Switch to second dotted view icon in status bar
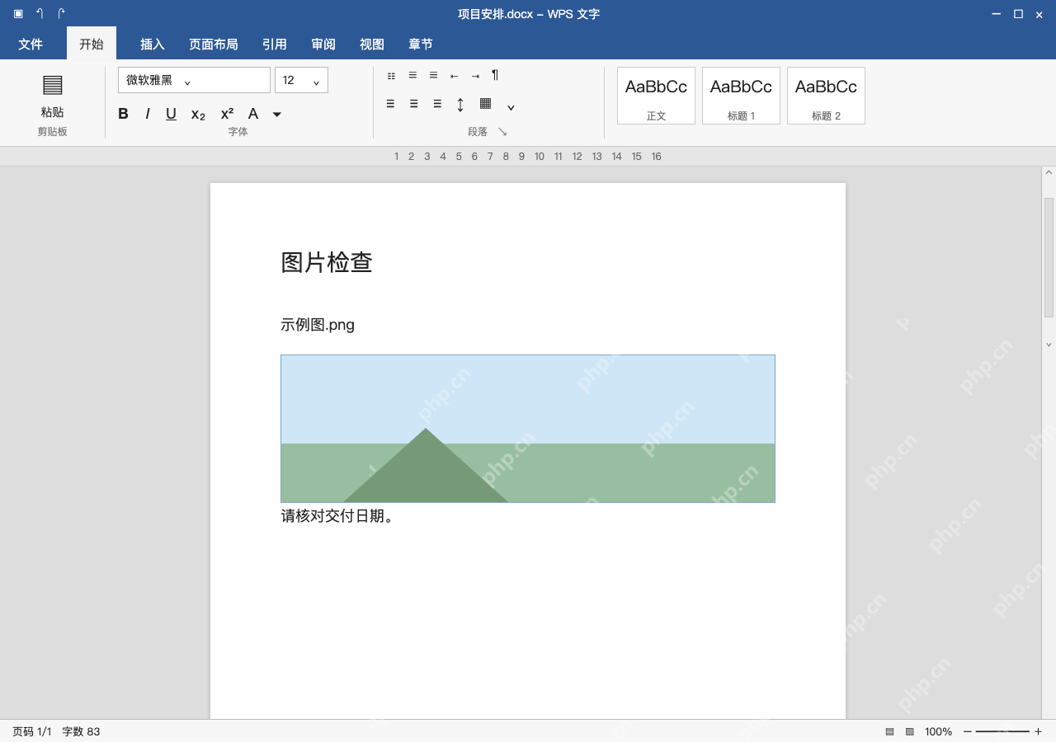This screenshot has width=1056, height=742. click(910, 731)
